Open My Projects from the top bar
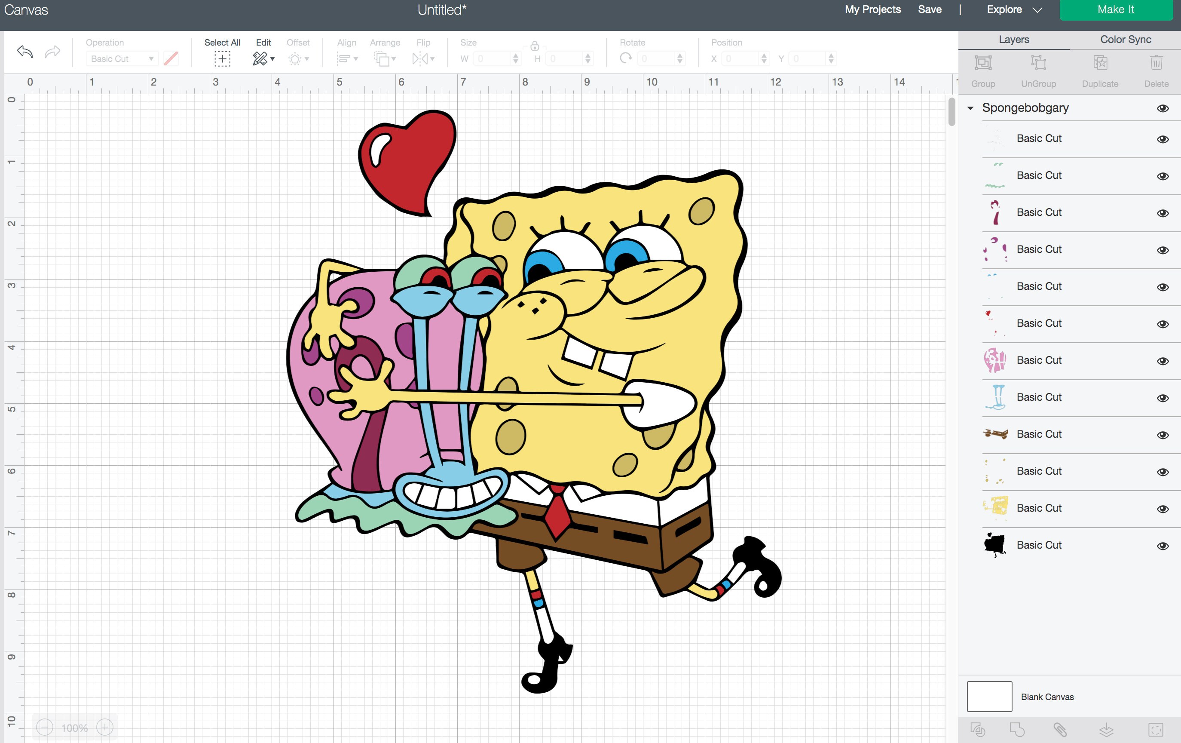The image size is (1181, 743). pyautogui.click(x=872, y=9)
